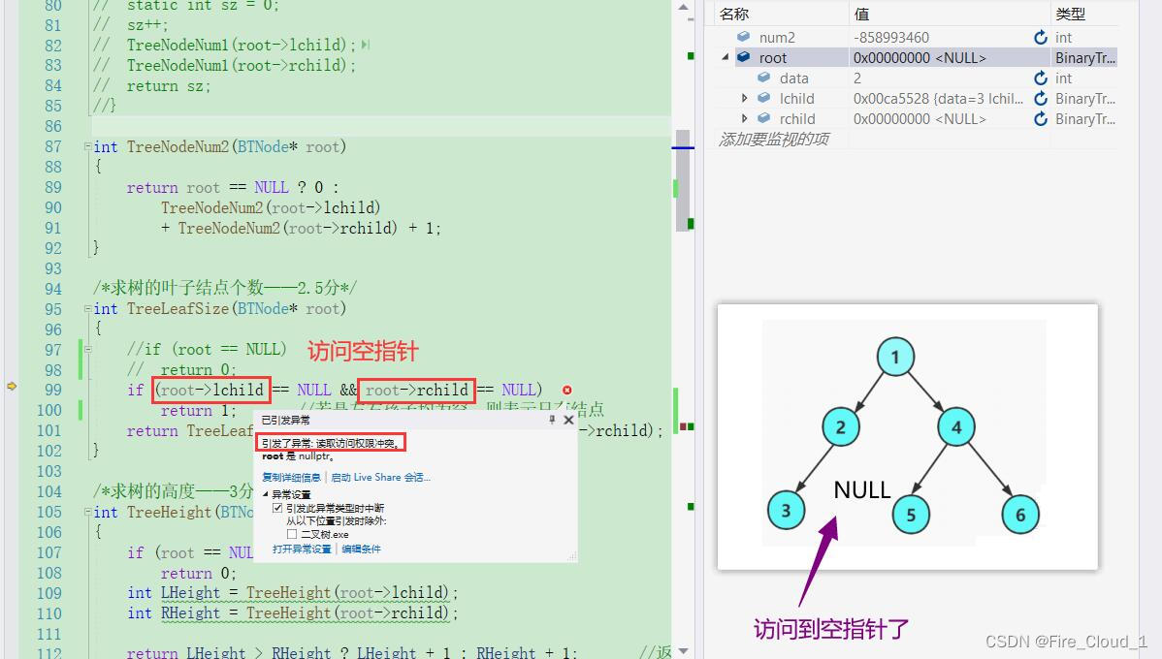
Task: Click the 编辑条件 link
Action: 361,549
